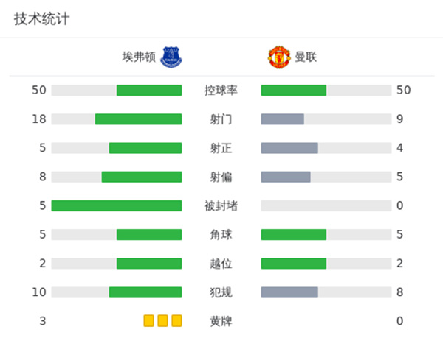This screenshot has width=443, height=338.
Task: Click Manchester United's green 控球率 bar
Action: point(294,91)
